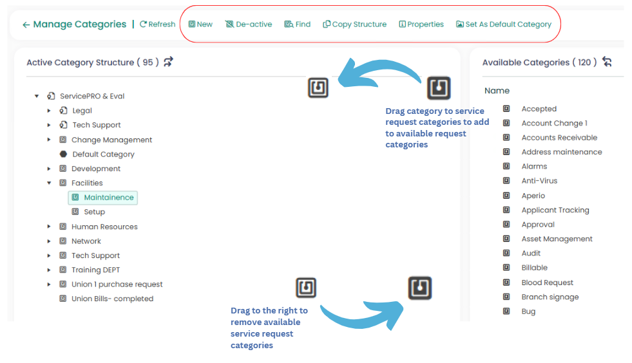632x363 pixels.
Task: Click icon beside Active Category Structure count
Action: point(168,62)
